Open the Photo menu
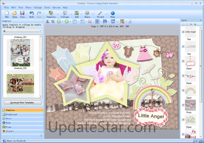 [x=29, y=7]
